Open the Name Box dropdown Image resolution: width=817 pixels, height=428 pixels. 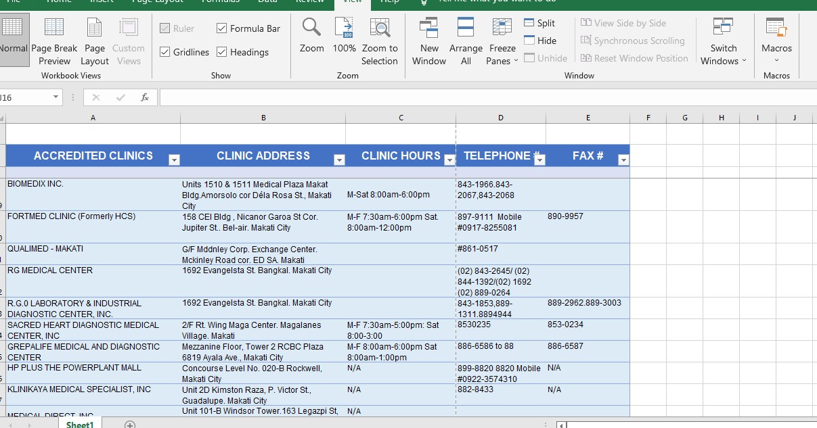pyautogui.click(x=56, y=97)
